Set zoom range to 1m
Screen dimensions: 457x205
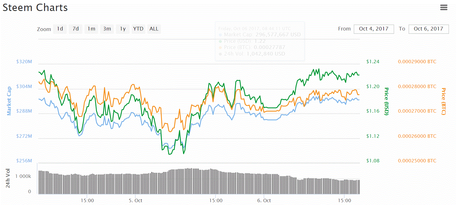coord(91,29)
